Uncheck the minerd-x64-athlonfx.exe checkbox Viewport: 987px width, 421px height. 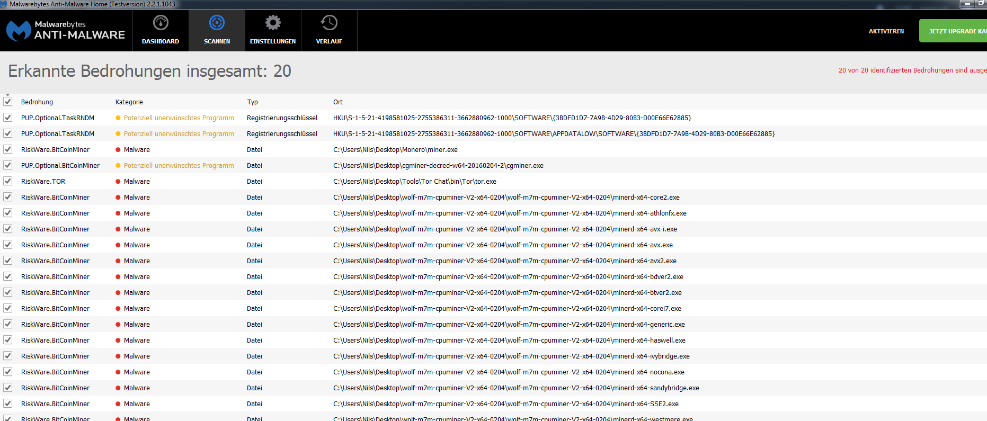[x=7, y=213]
